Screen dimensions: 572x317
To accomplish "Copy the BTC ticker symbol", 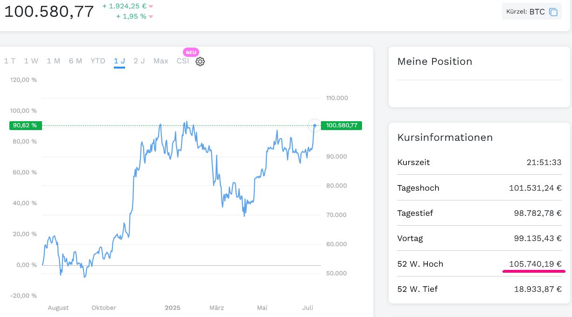I will 553,12.
